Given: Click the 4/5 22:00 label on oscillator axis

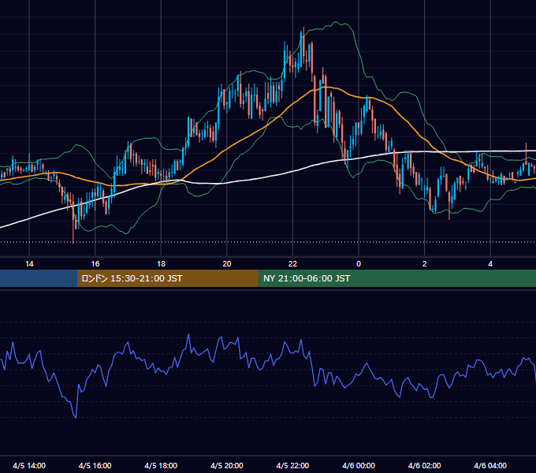Looking at the screenshot, I should pos(292,465).
